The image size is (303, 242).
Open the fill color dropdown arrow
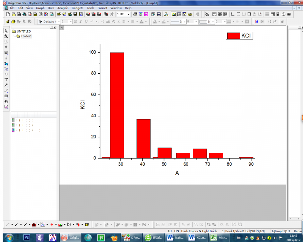click(159, 22)
